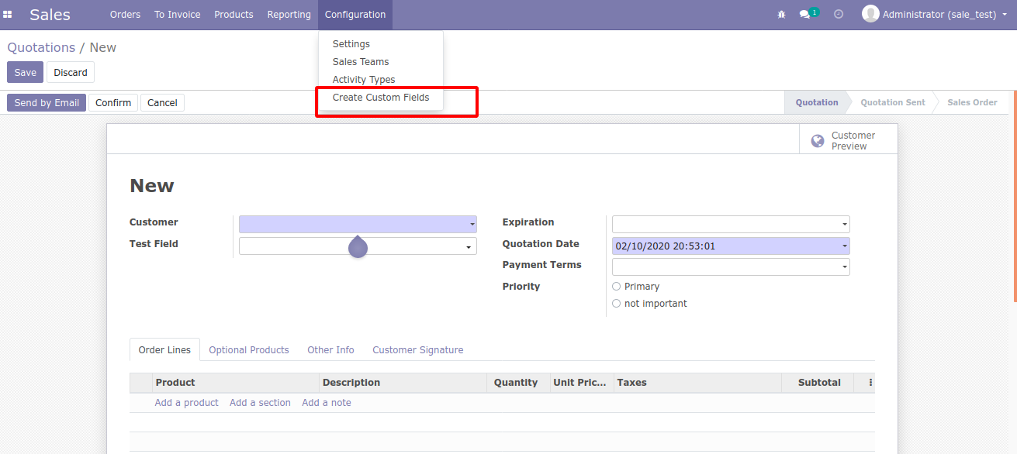Image resolution: width=1017 pixels, height=454 pixels.
Task: Sort by the Subtotal column header
Action: tap(817, 383)
